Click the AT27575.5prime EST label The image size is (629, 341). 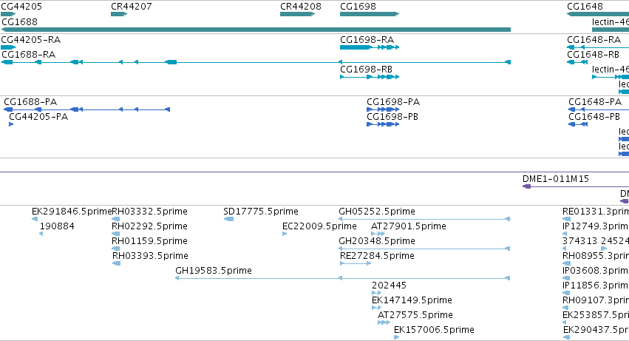[415, 316]
